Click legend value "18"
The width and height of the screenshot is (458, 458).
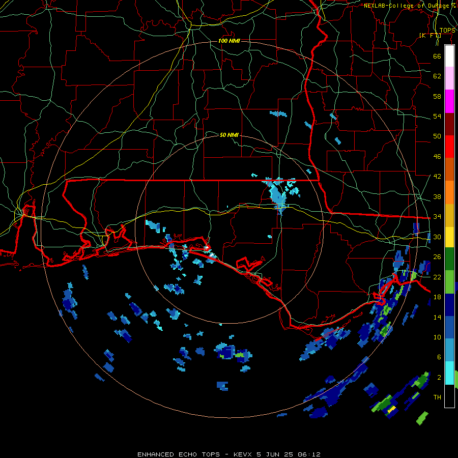[x=437, y=297]
